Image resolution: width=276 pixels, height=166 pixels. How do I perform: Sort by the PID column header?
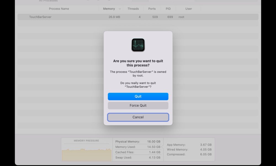click(x=168, y=9)
